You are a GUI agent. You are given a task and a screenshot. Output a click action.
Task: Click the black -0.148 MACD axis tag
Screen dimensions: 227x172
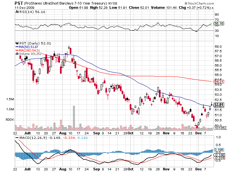(x=220, y=155)
